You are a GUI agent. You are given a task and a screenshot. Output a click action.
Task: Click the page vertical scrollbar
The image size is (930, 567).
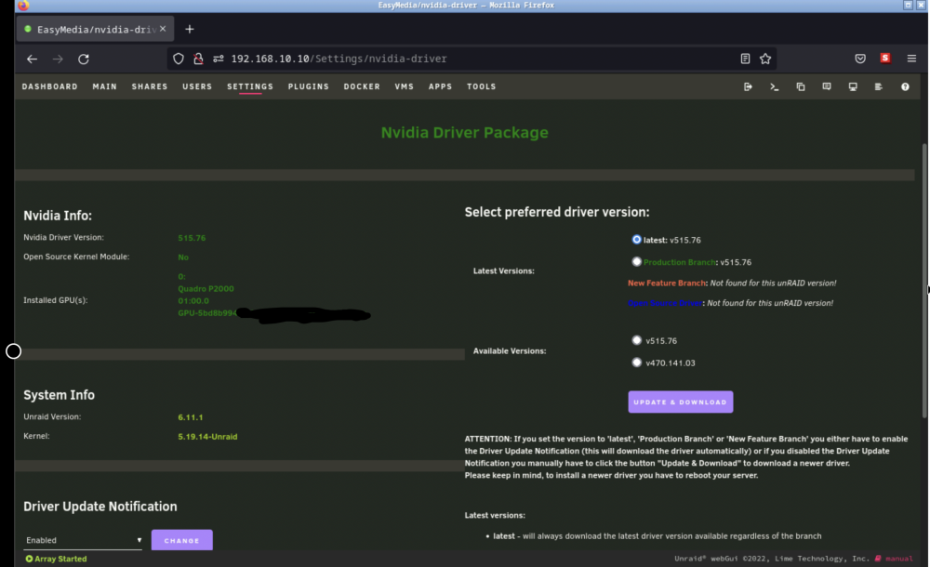point(924,282)
